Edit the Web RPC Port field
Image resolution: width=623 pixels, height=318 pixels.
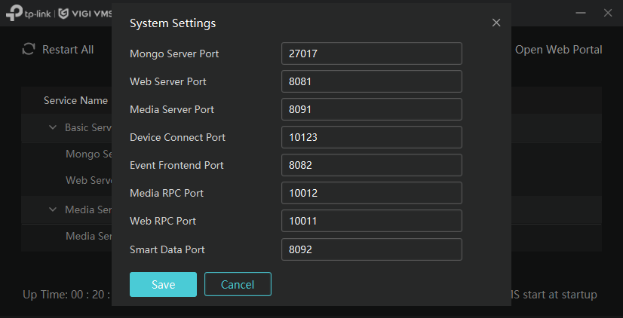coord(372,221)
